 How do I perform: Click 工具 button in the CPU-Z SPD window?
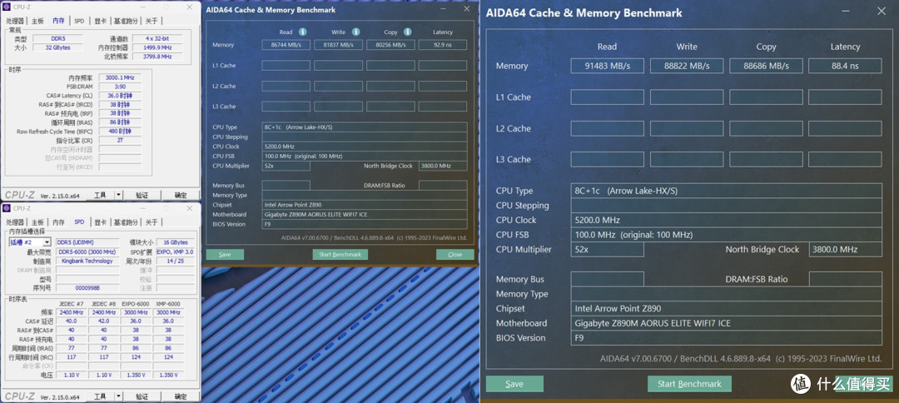[x=100, y=396]
